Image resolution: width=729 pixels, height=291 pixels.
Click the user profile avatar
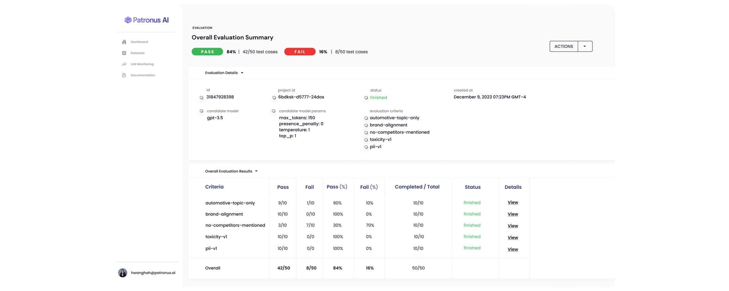click(123, 273)
